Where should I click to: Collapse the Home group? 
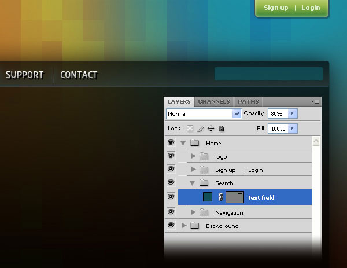tap(183, 144)
